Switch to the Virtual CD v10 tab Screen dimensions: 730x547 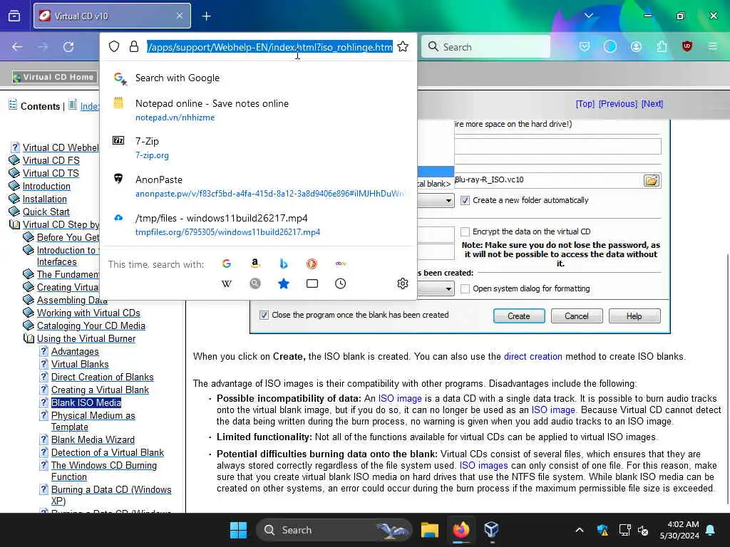(112, 16)
